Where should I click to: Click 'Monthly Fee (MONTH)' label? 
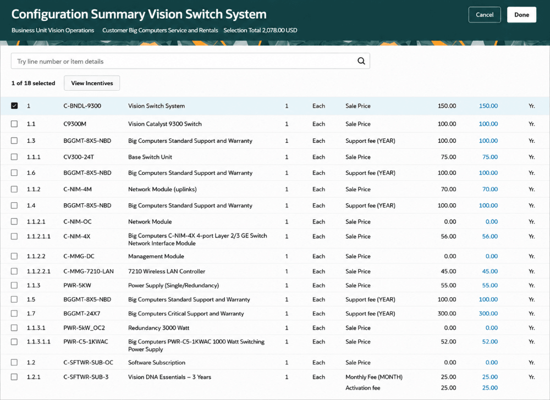pyautogui.click(x=374, y=377)
